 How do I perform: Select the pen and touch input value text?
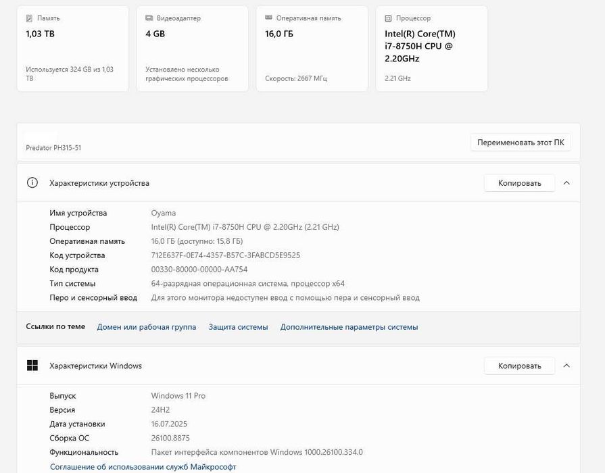pos(285,298)
